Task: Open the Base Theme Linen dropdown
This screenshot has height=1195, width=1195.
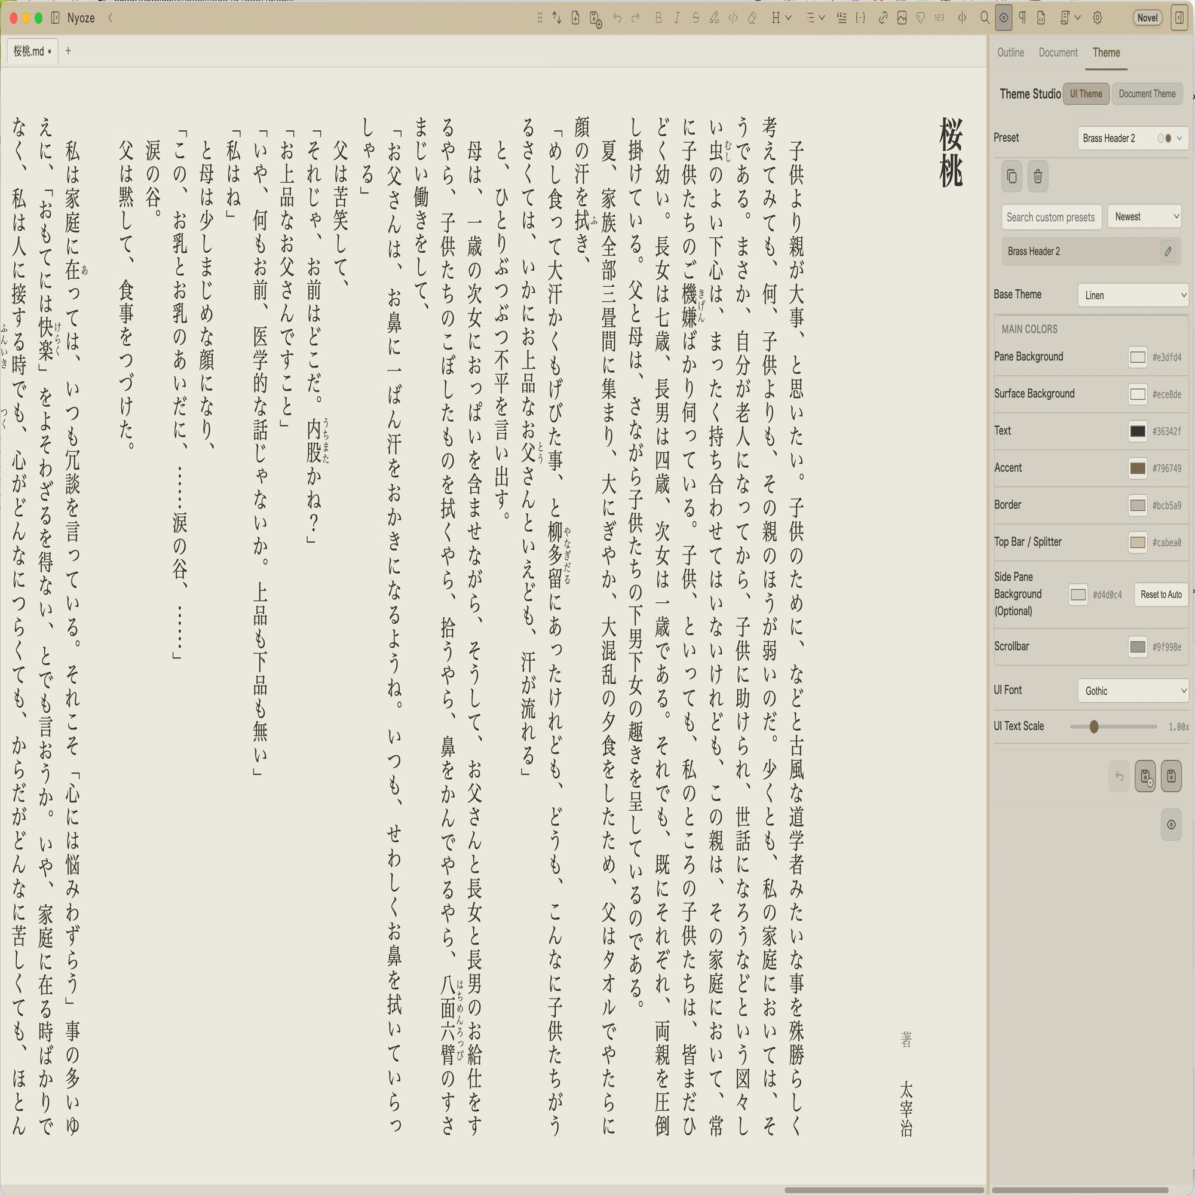Action: 1132,295
